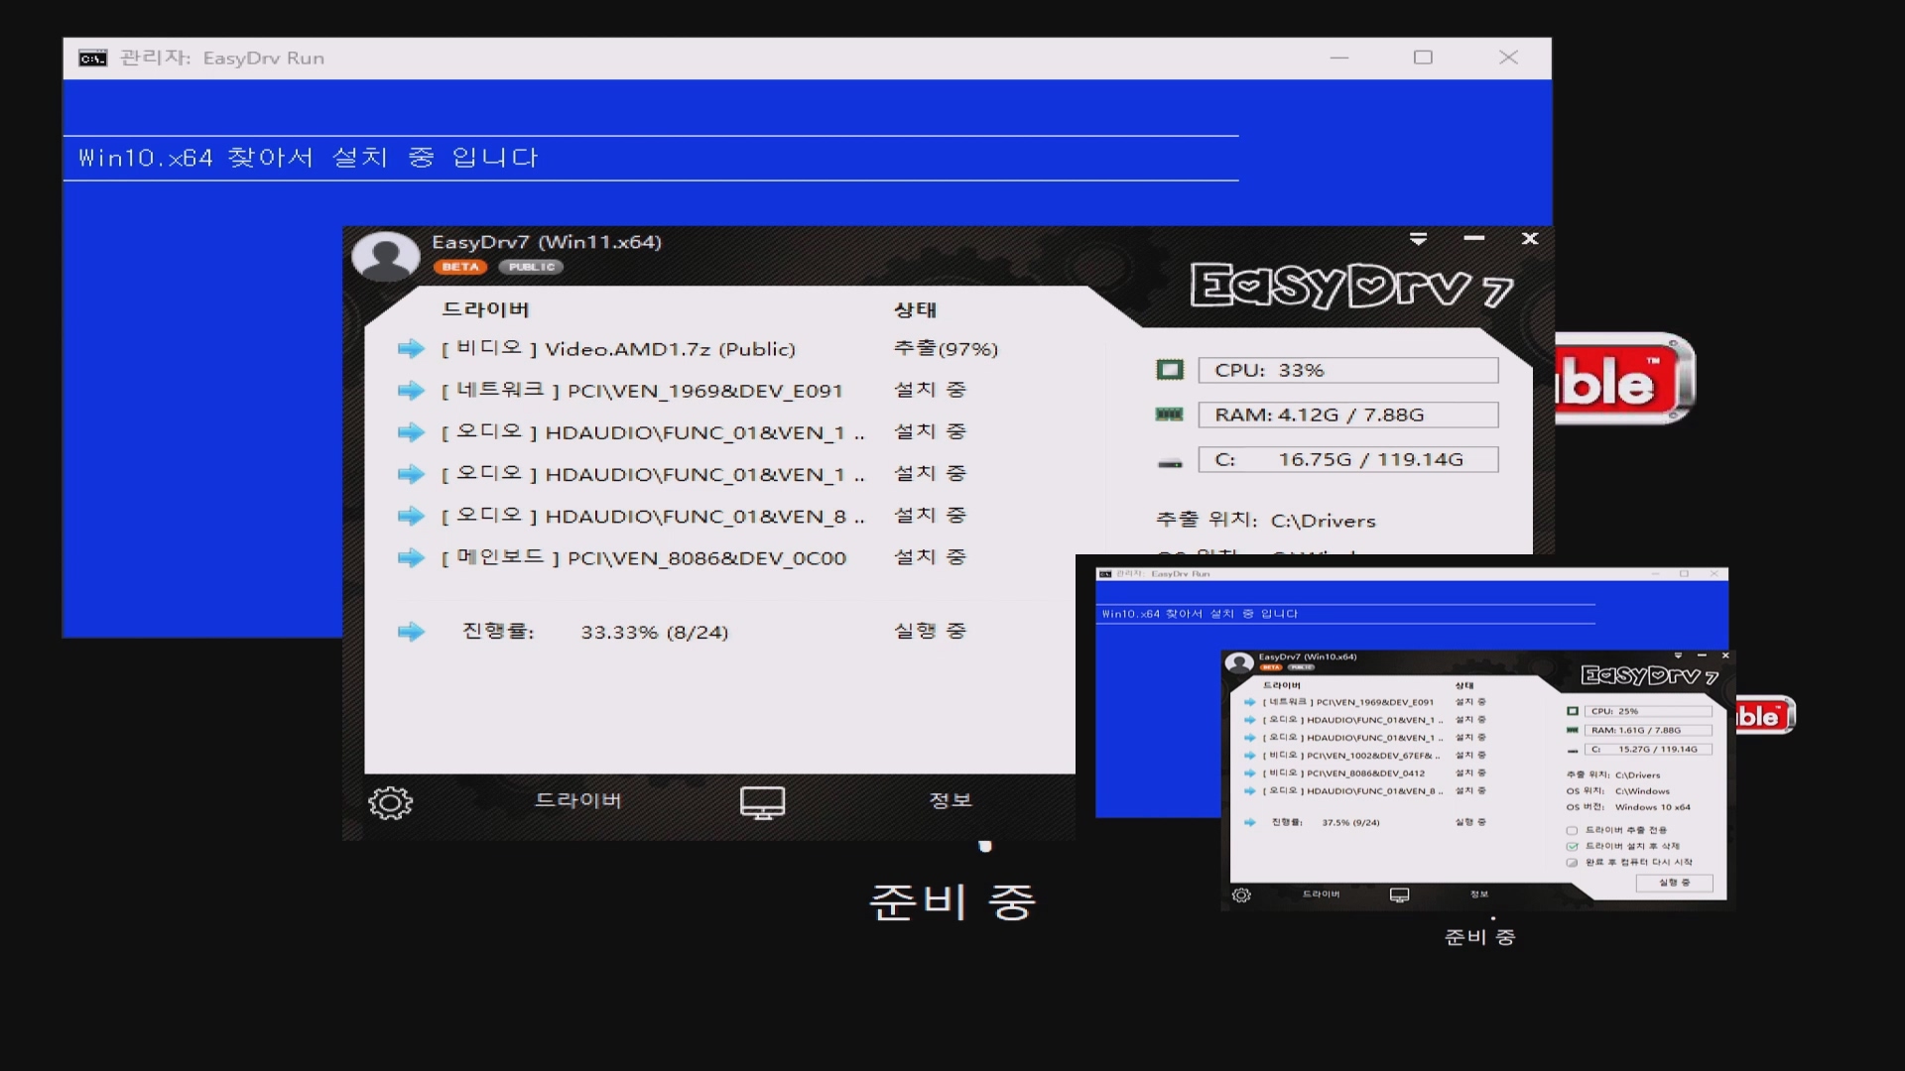Viewport: 1905px width, 1071px height.
Task: Click CPU chip icon in Win11.x64 window
Action: click(x=1170, y=370)
